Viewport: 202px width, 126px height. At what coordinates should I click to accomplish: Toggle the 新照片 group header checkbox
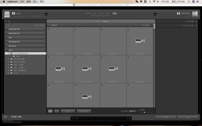[x=49, y=25]
